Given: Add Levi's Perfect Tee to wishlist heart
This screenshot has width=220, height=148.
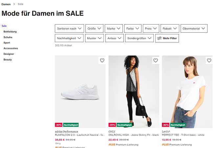Looking at the screenshot, I should pyautogui.click(x=209, y=60).
